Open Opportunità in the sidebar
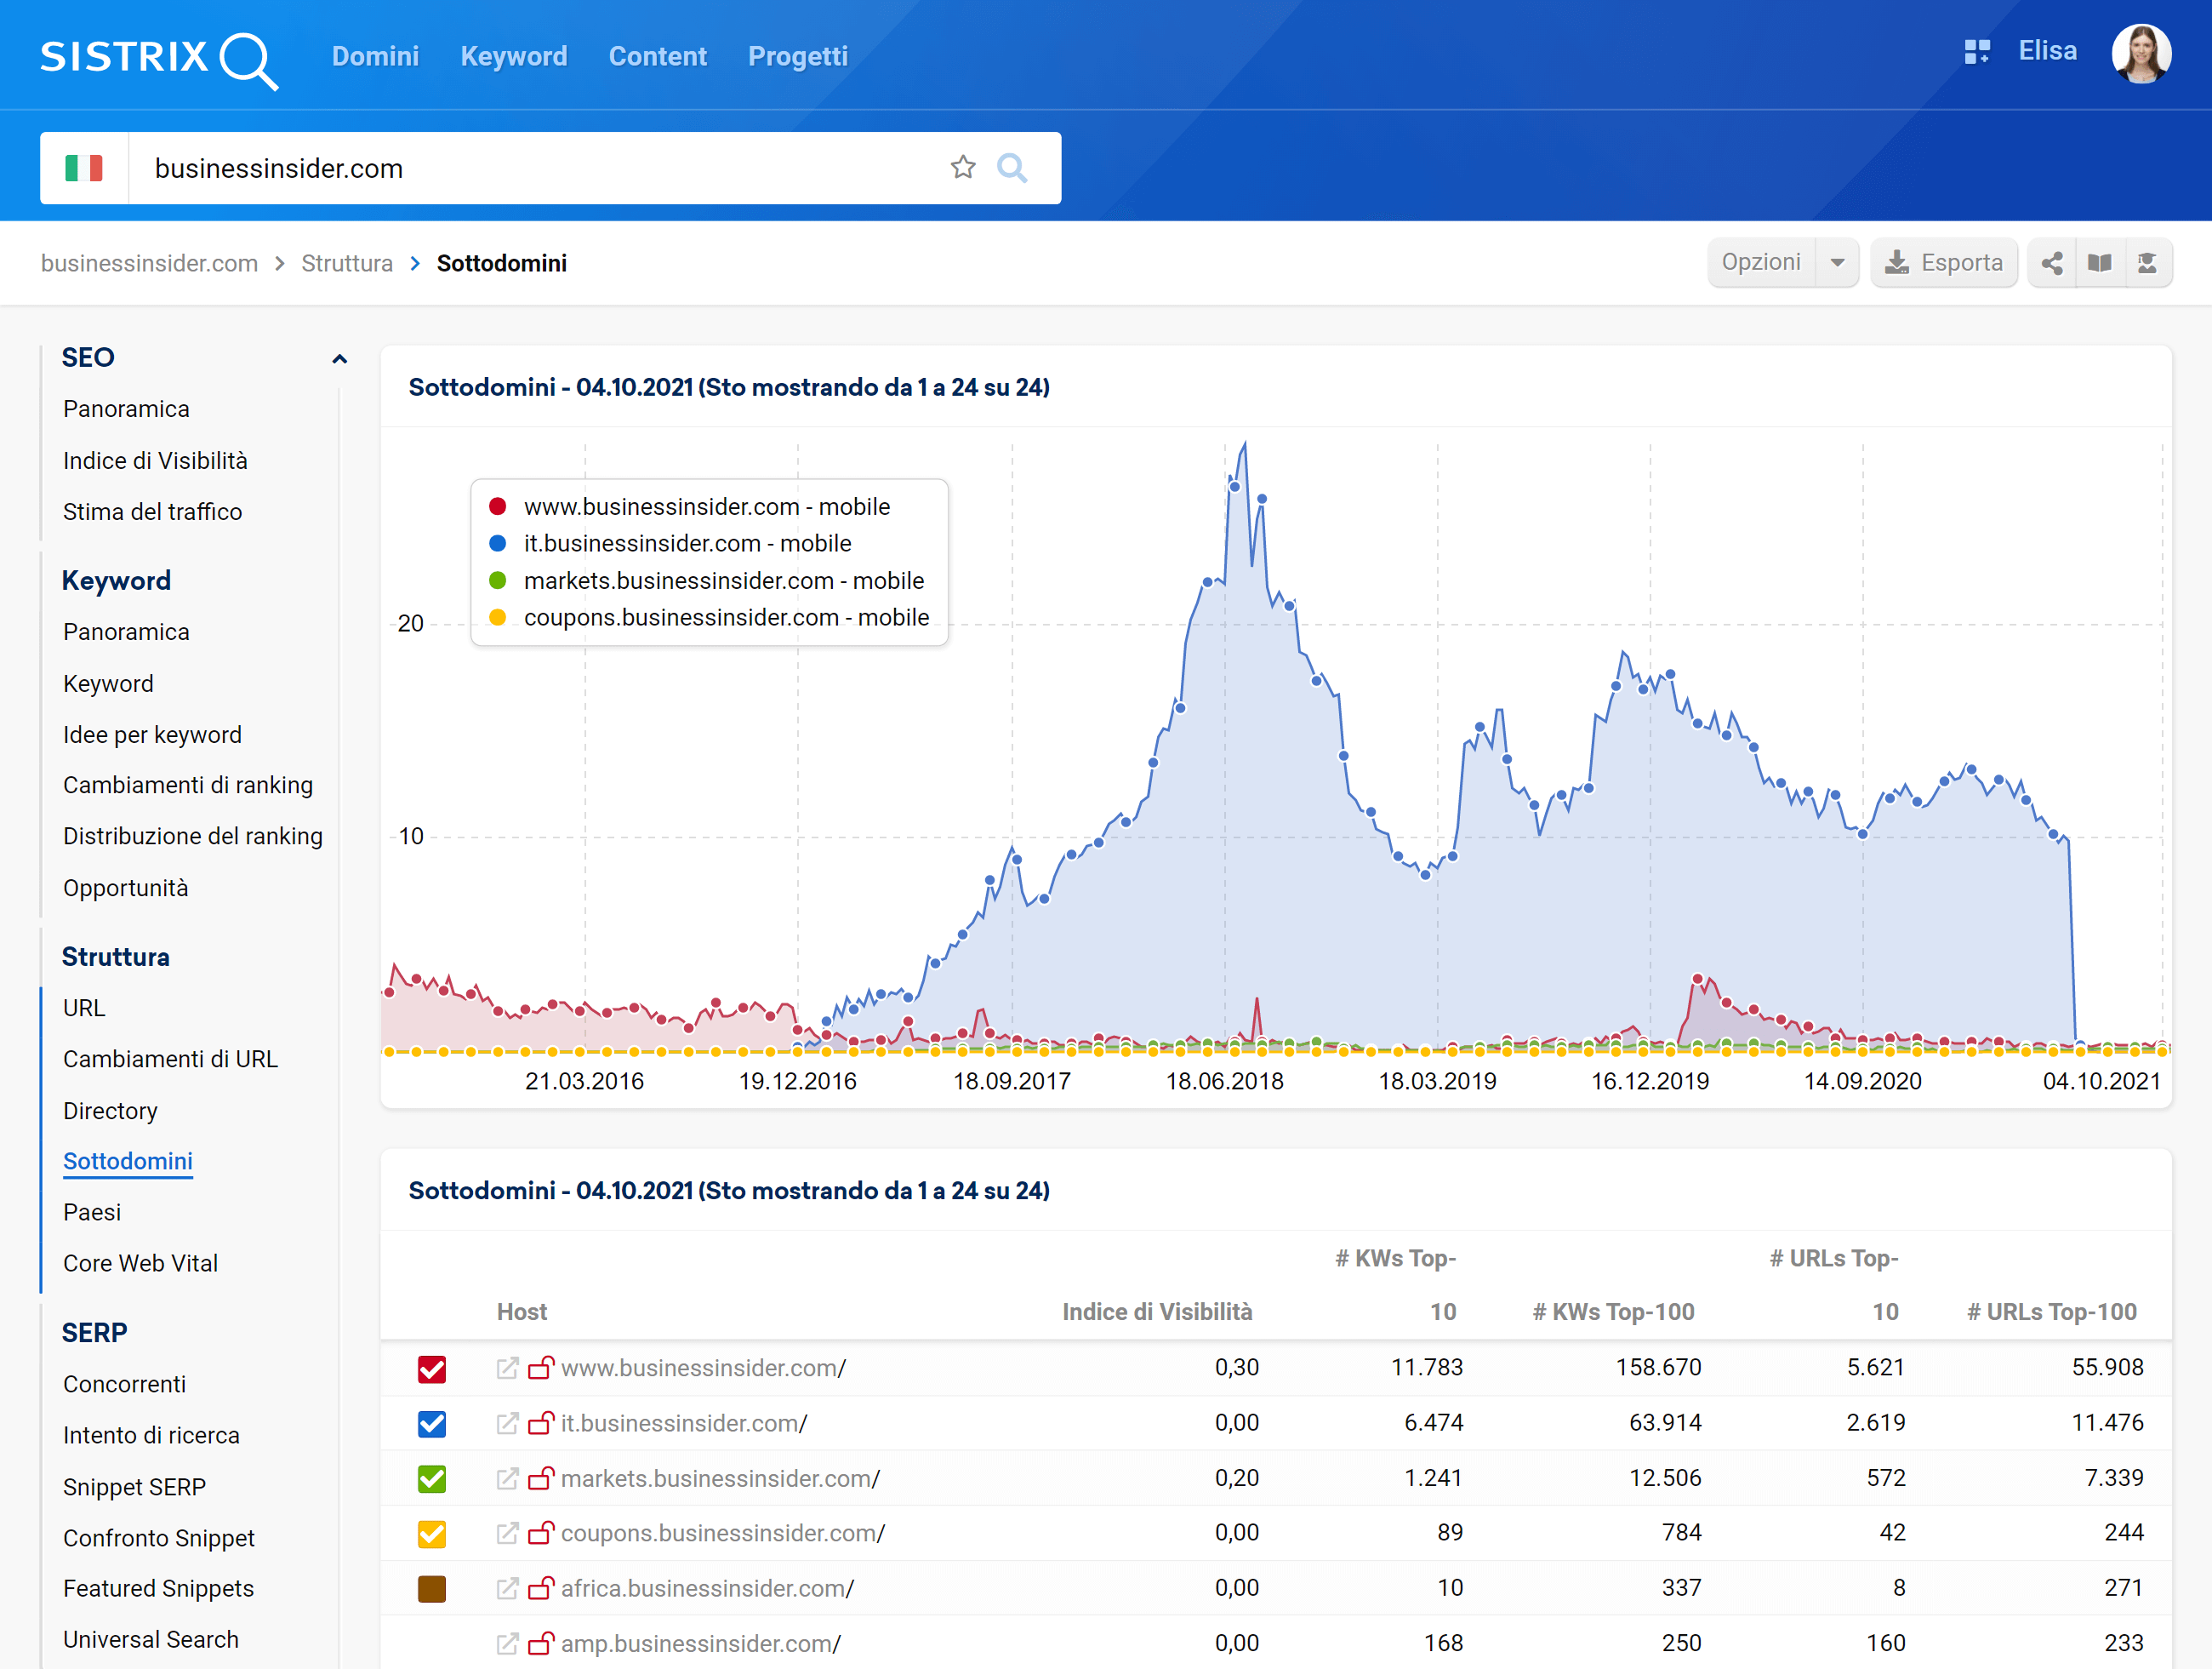Viewport: 2212px width, 1669px height. click(x=125, y=888)
